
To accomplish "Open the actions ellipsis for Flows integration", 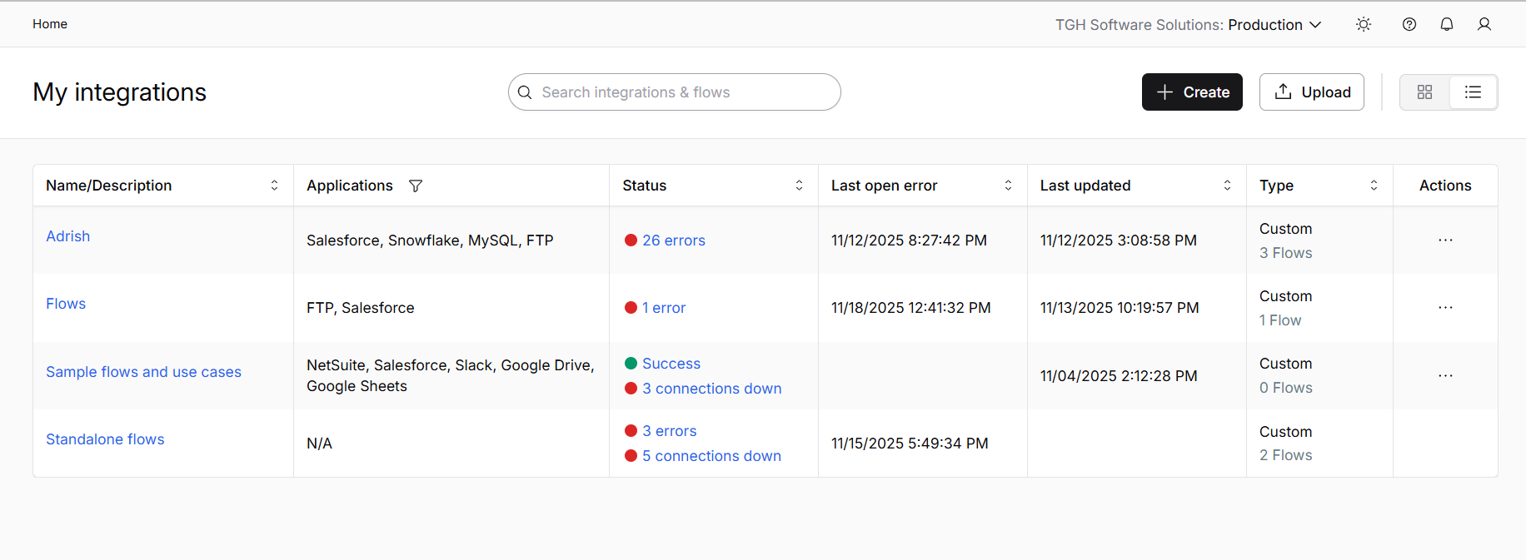I will click(x=1445, y=308).
